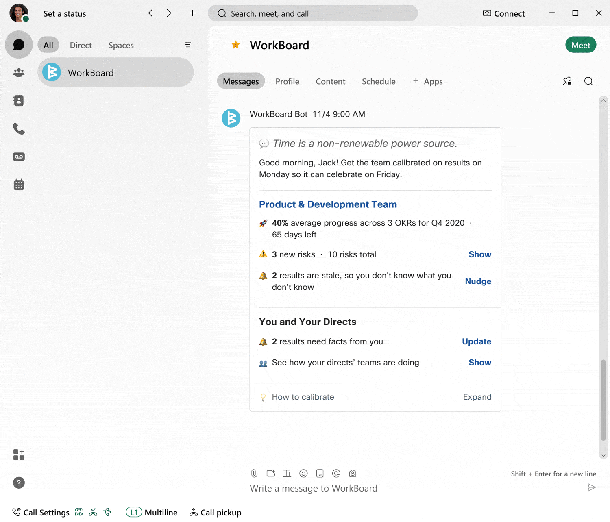The width and height of the screenshot is (610, 522).
Task: Add a tab via + Apps
Action: (428, 81)
